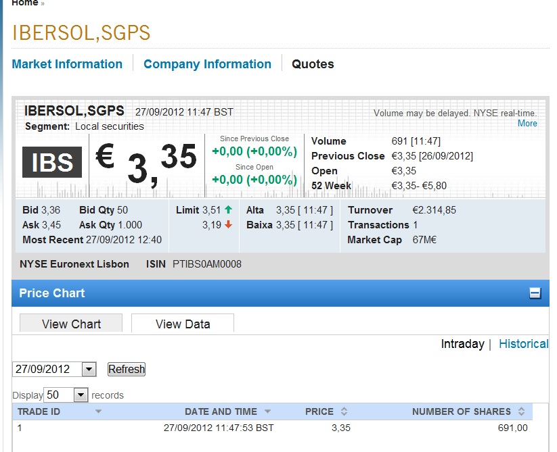This screenshot has height=452, width=557.
Task: Click the quote timestamp 27/09/2012 11:47 BST
Action: [184, 112]
